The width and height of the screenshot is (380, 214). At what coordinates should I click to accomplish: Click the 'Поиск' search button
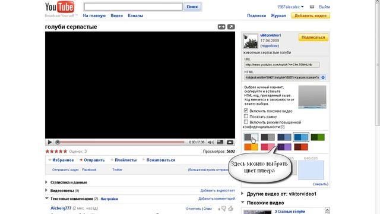192,7
